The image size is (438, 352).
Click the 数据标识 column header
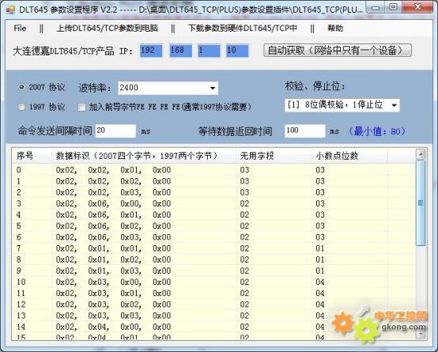point(143,156)
